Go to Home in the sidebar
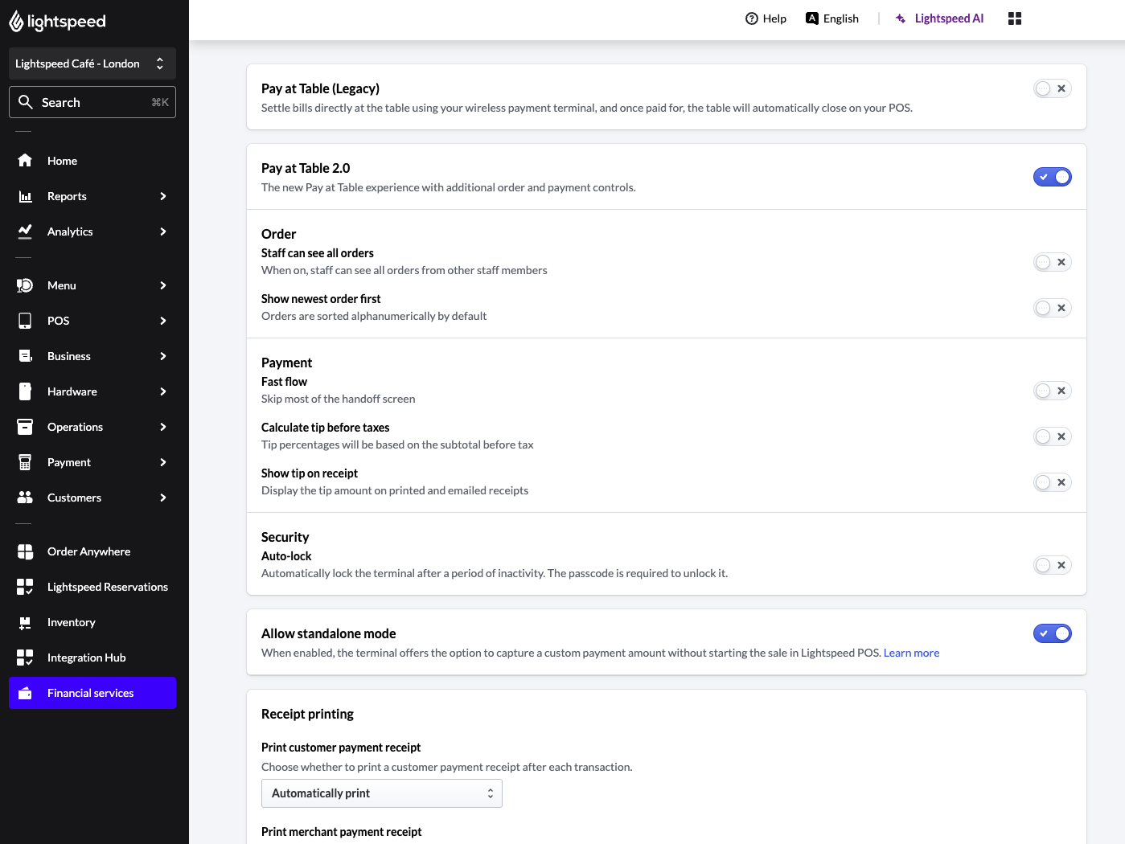1125x844 pixels. tap(92, 161)
